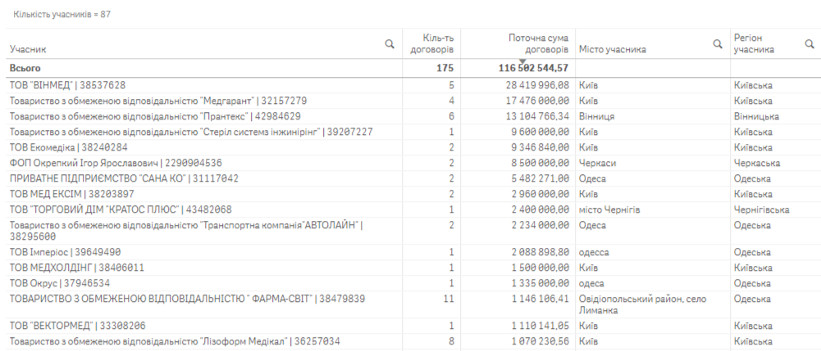
Task: Click contracts count 8 for Лізоформ Медікал
Action: click(x=452, y=342)
